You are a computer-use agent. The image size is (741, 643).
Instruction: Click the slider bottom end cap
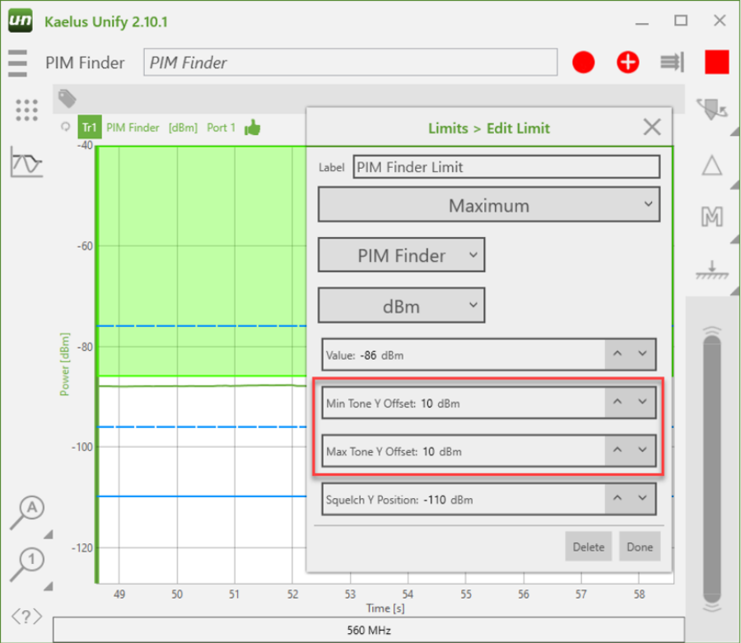711,608
